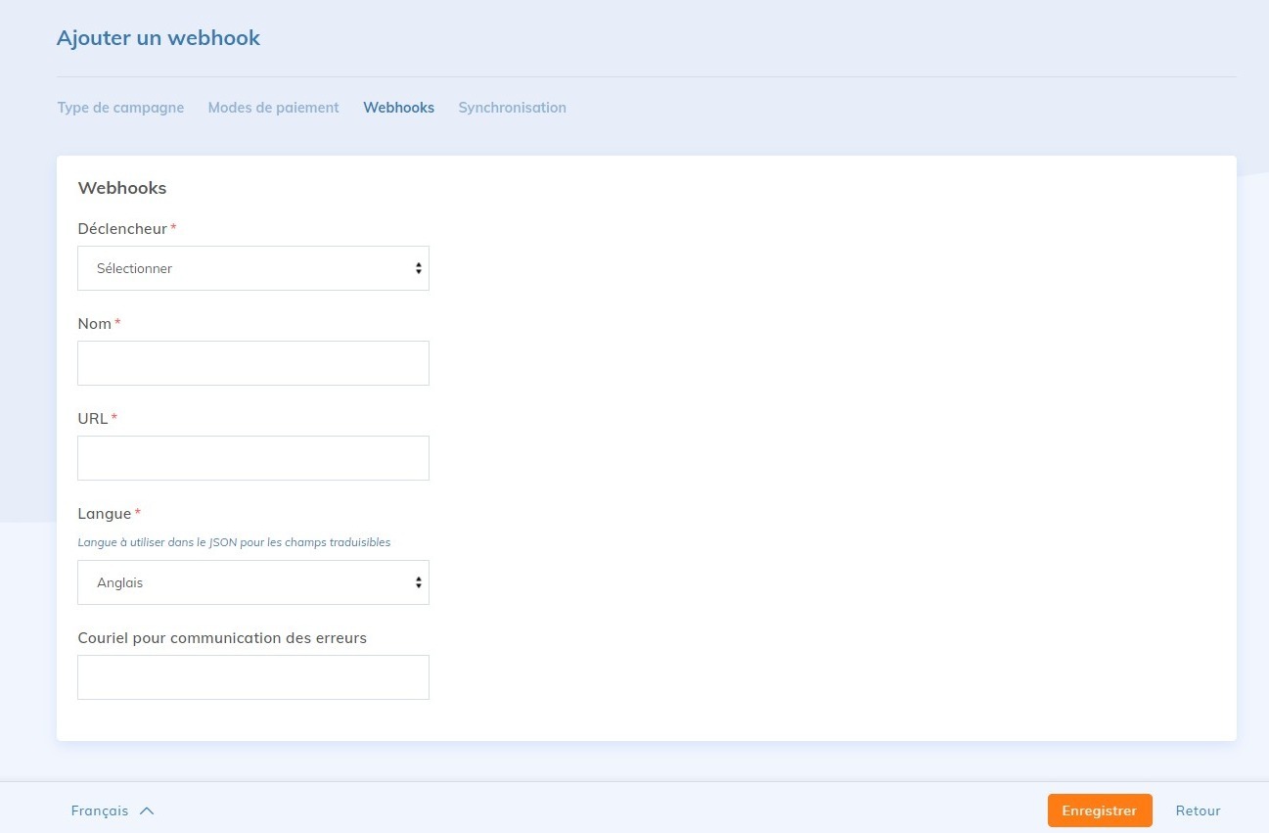Open the Modes de paiement tab
The width and height of the screenshot is (1269, 833).
[273, 108]
